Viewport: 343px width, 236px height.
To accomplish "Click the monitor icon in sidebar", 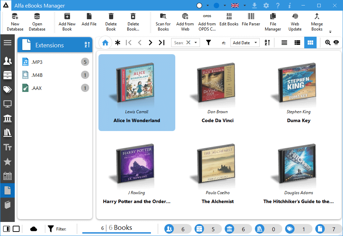I will (x=8, y=104).
